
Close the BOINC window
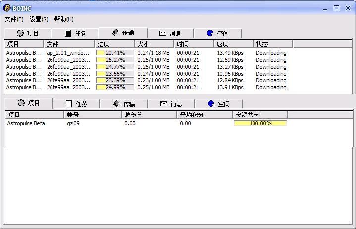[x=348, y=8]
